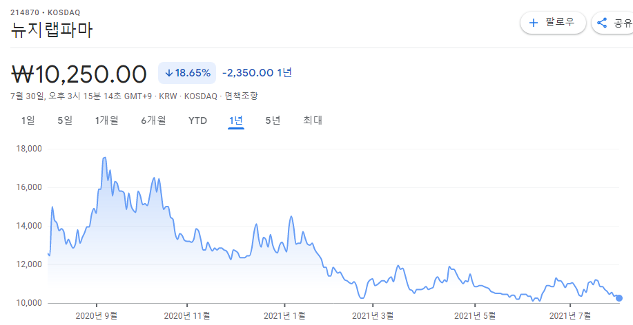The height and width of the screenshot is (325, 633).
Task: Click the -2,350.00 1년 change text
Action: point(257,73)
